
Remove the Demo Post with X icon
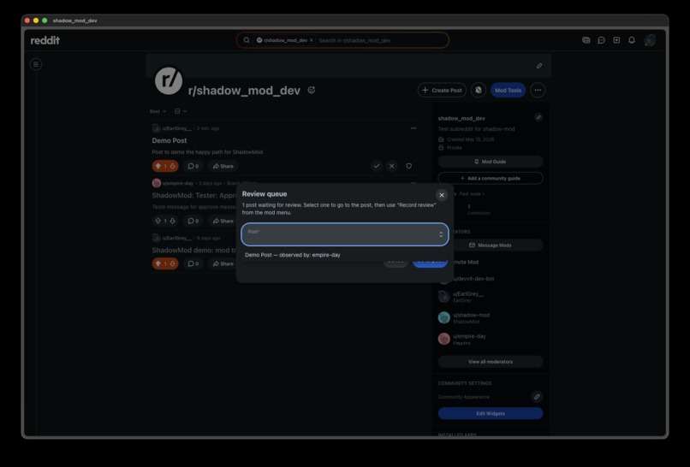pyautogui.click(x=391, y=166)
